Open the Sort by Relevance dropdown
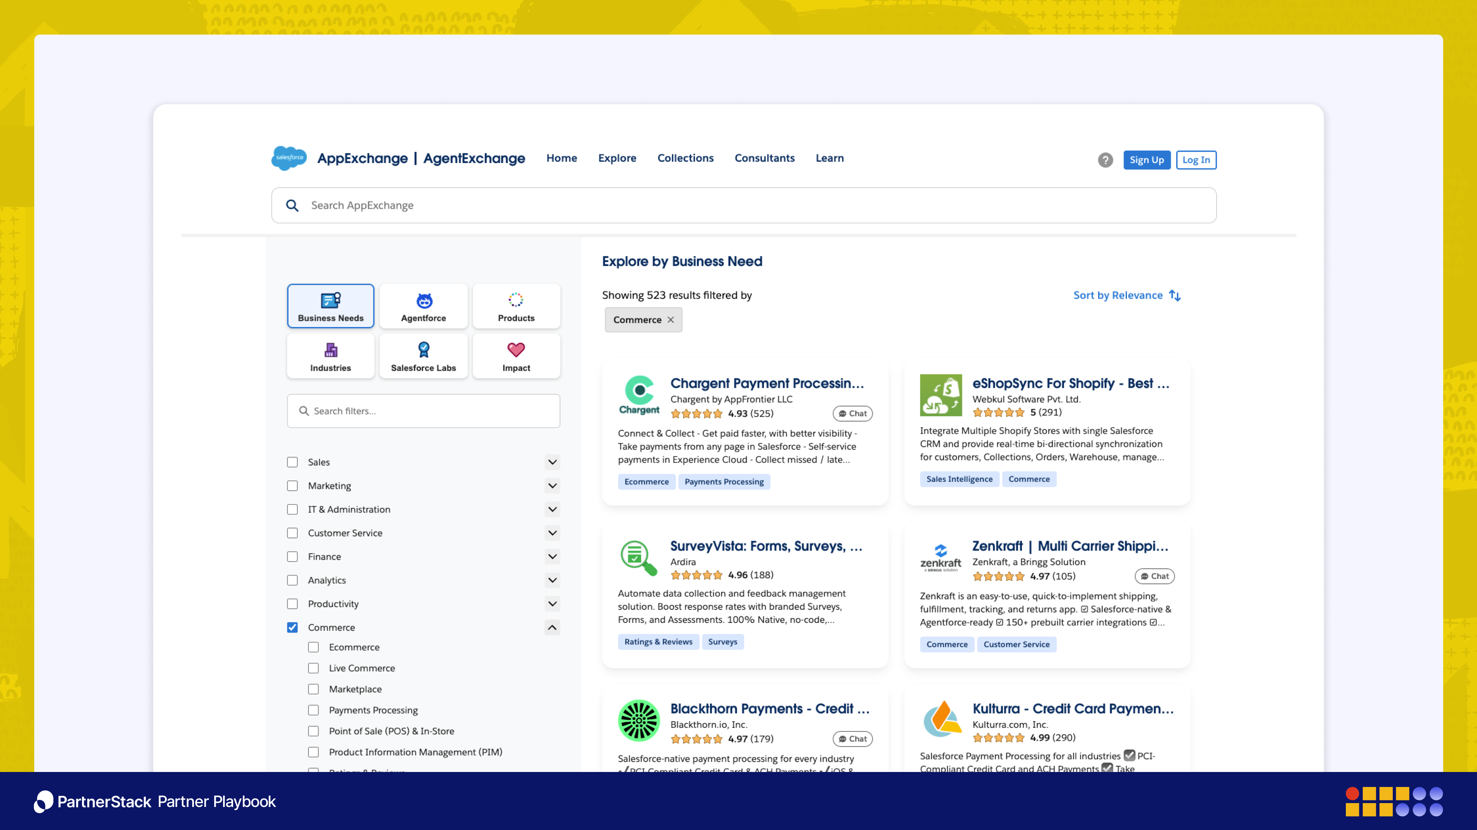1477x830 pixels. click(x=1127, y=295)
